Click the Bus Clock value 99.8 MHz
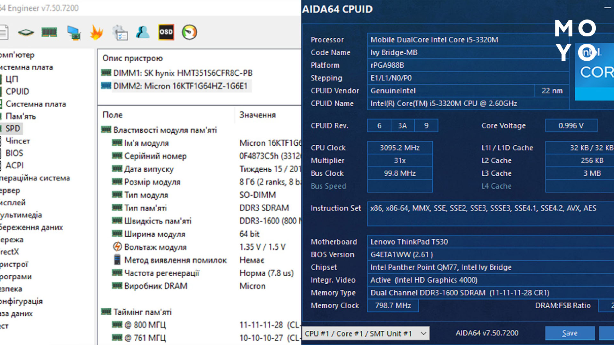This screenshot has height=345, width=614. (400, 173)
